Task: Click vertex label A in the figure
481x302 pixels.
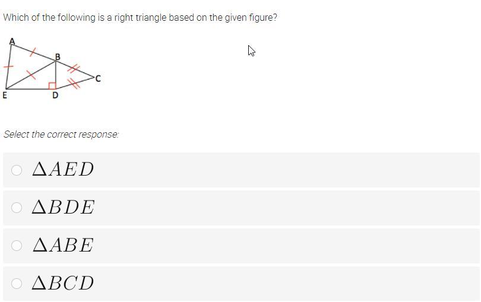Action: pyautogui.click(x=12, y=42)
